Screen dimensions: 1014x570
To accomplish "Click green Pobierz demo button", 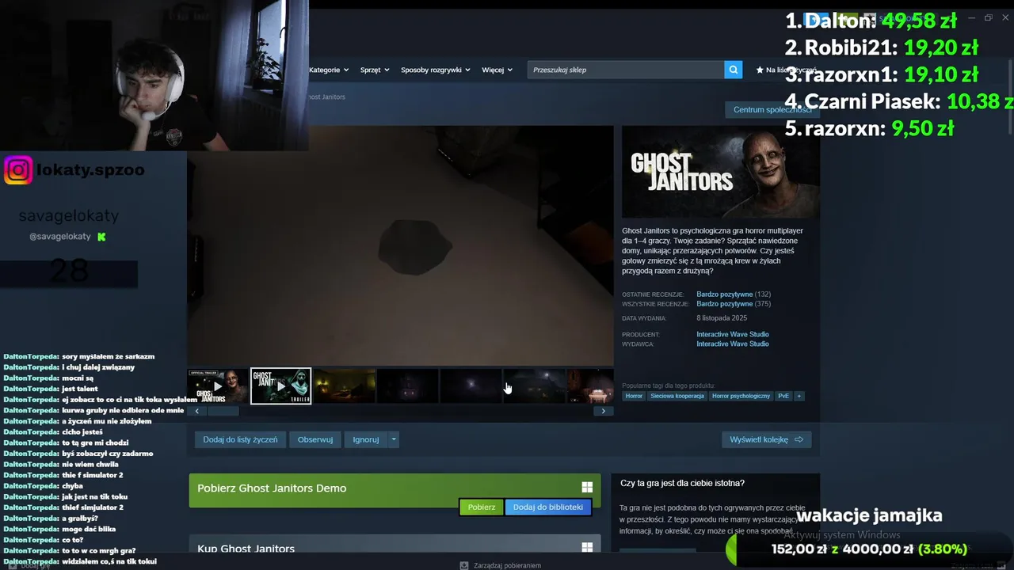I will 482,507.
